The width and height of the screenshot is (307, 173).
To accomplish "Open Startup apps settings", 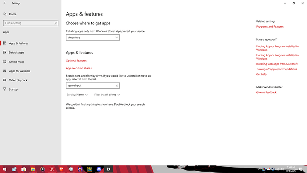I will [13, 89].
